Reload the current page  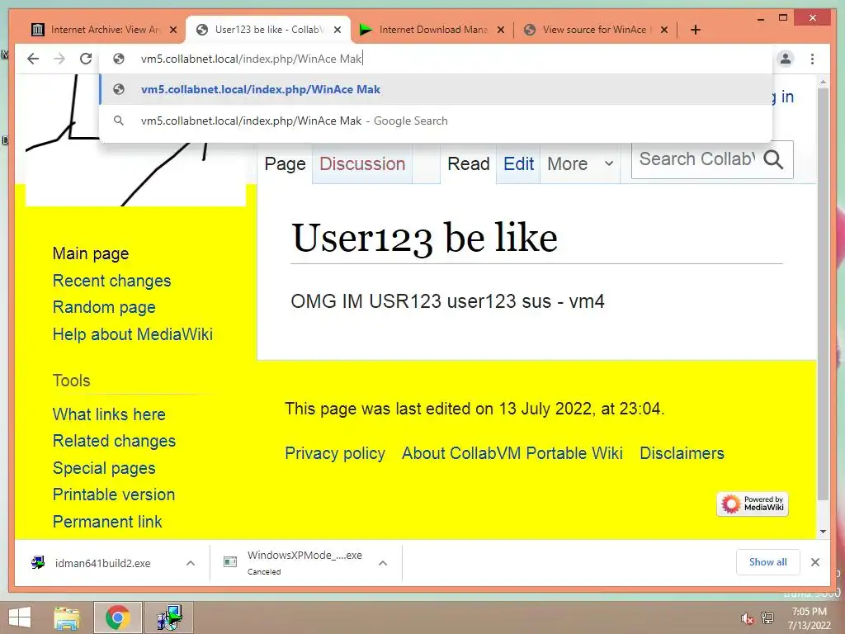coord(86,59)
